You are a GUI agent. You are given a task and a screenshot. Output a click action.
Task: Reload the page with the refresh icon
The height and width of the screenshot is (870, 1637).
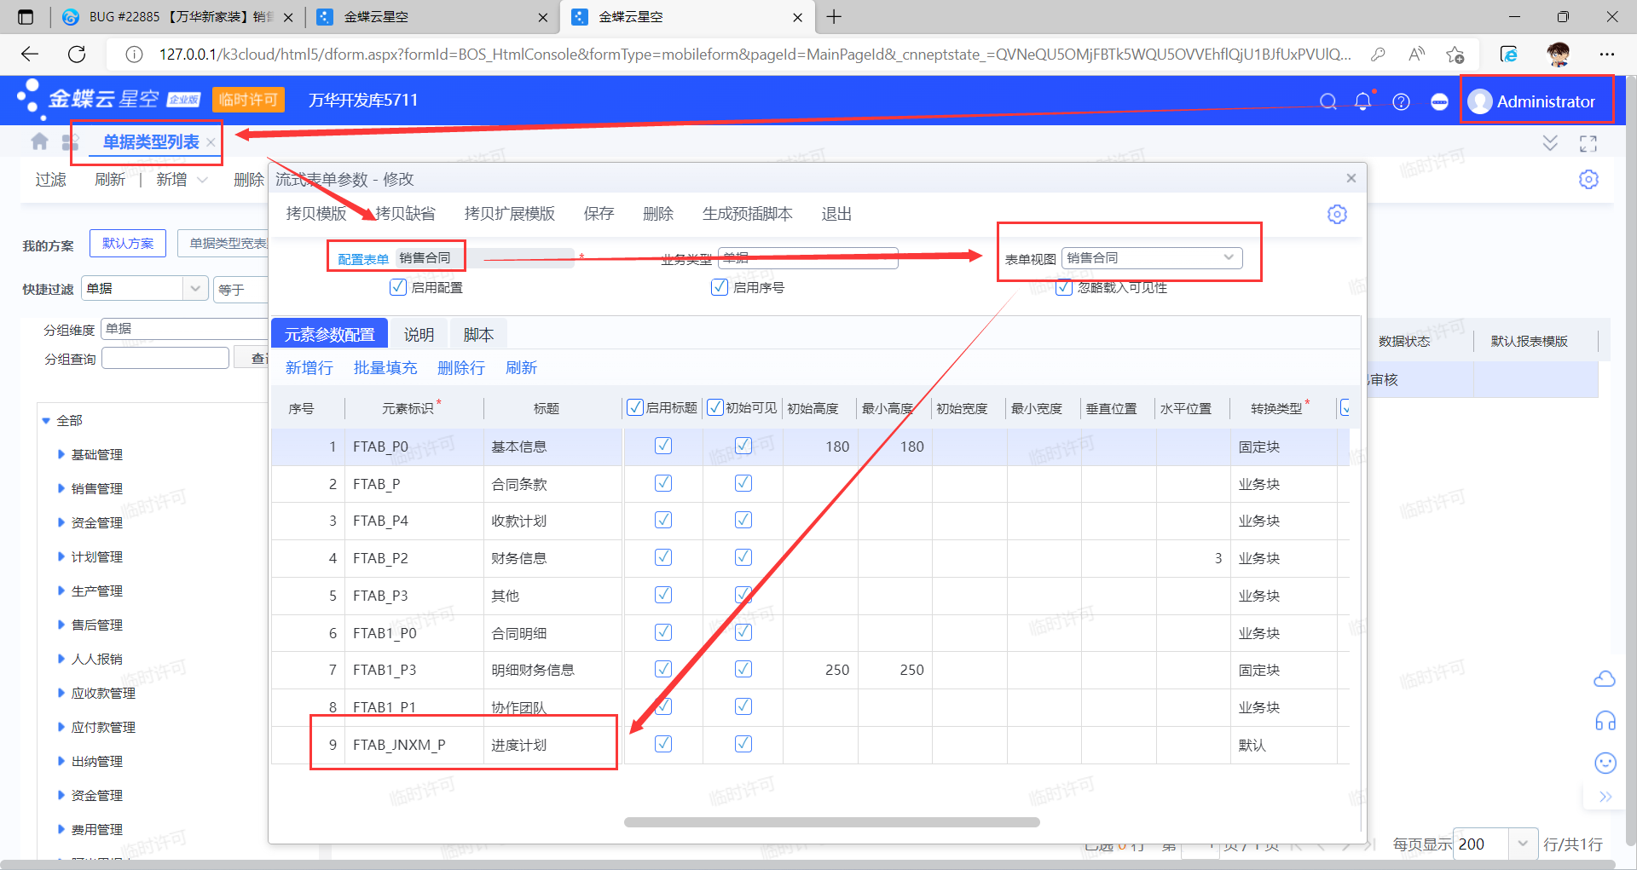77,54
